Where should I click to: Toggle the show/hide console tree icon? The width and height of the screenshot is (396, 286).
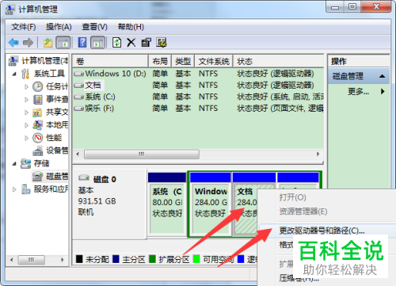[x=63, y=42]
